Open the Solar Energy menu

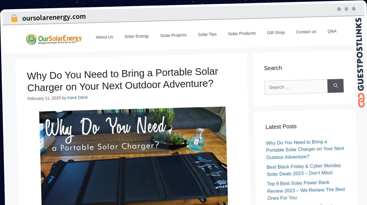click(x=137, y=36)
